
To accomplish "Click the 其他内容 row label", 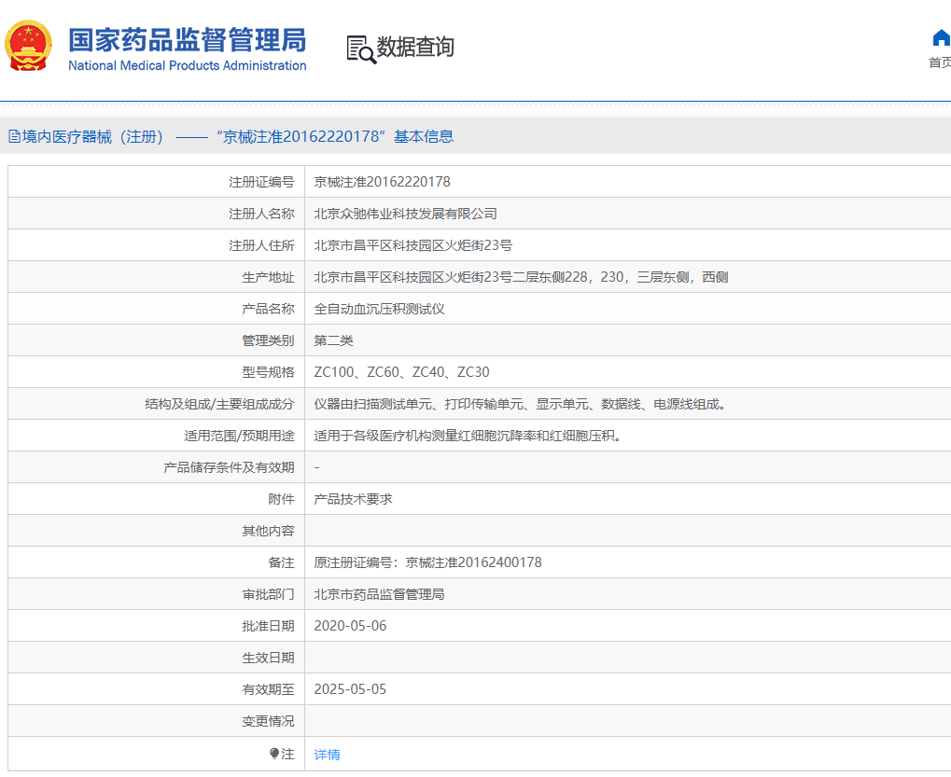I will [x=268, y=531].
